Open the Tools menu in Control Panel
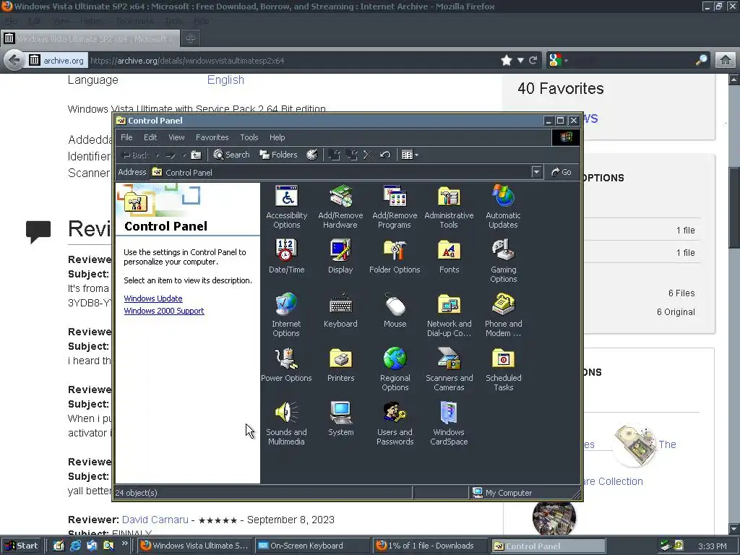The image size is (740, 555). 249,137
